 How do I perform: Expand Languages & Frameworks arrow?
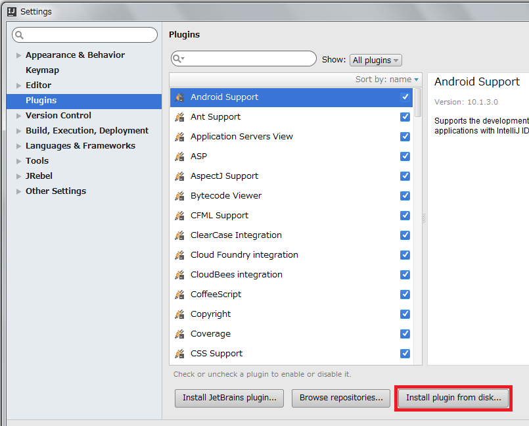[x=18, y=146]
